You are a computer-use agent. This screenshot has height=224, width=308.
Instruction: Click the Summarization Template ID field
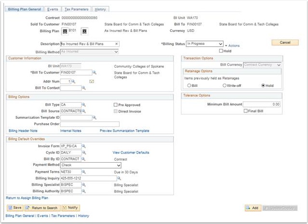pos(76,118)
